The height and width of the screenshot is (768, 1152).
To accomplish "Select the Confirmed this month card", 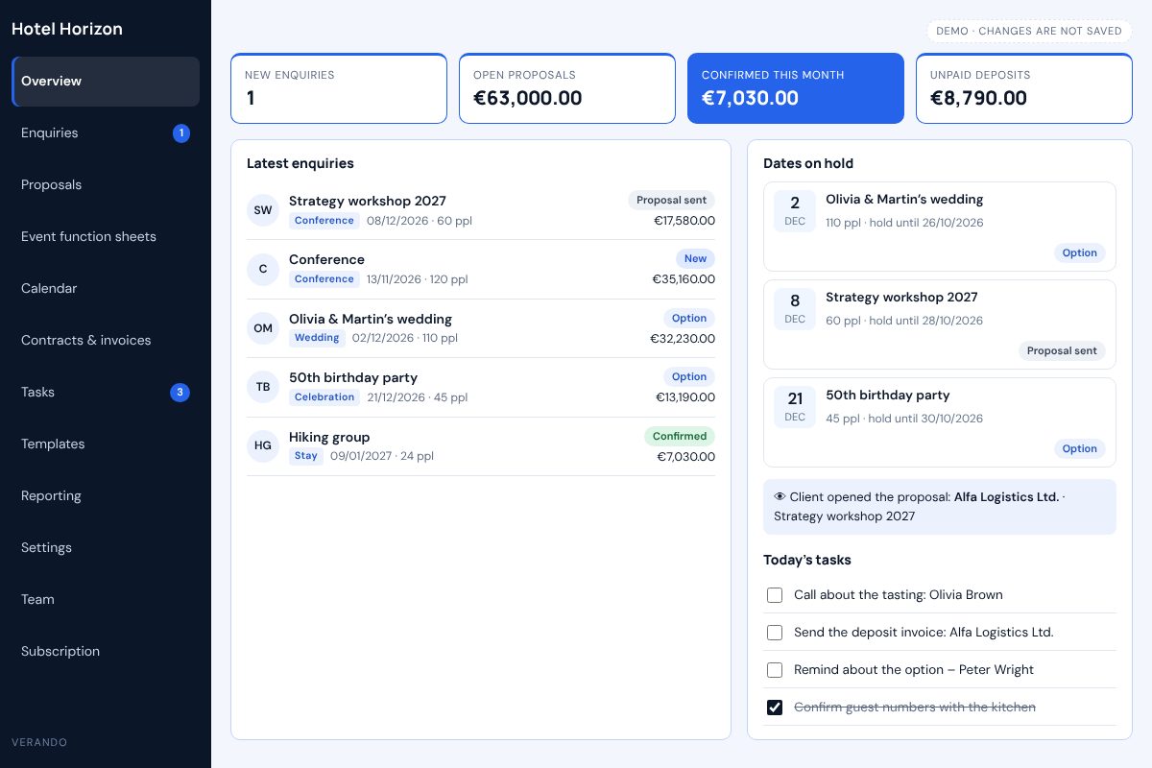I will point(796,88).
